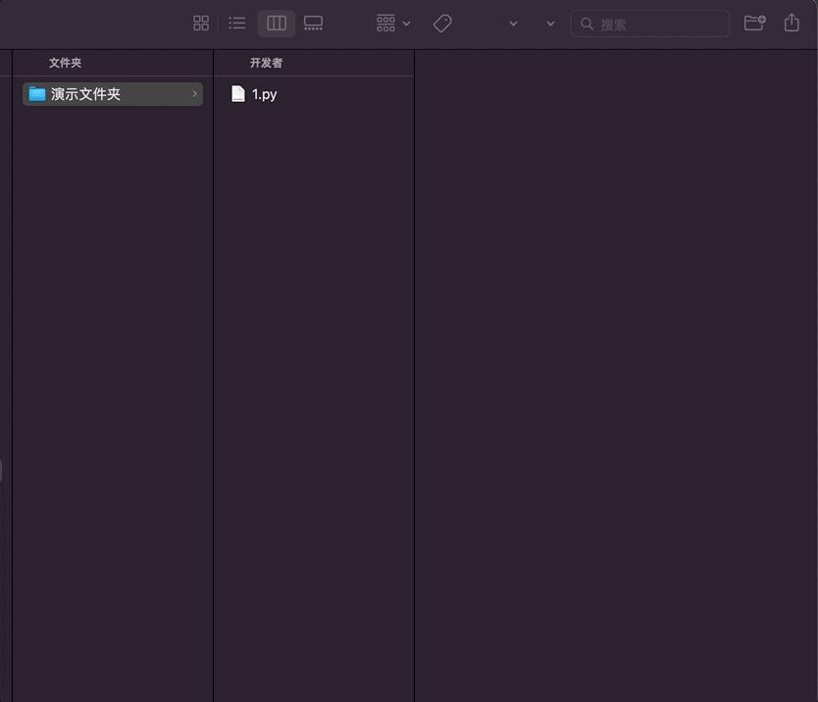The width and height of the screenshot is (818, 702).
Task: Open the grouping options dropdown
Action: coord(391,23)
